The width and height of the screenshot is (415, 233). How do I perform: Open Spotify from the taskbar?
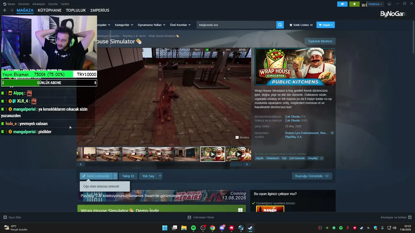(193, 228)
